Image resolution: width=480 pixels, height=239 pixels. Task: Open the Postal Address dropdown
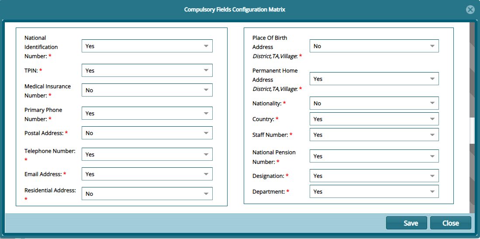pyautogui.click(x=147, y=133)
